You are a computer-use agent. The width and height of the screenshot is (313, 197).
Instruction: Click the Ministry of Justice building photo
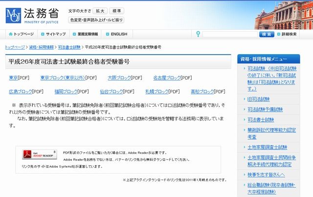284,16
